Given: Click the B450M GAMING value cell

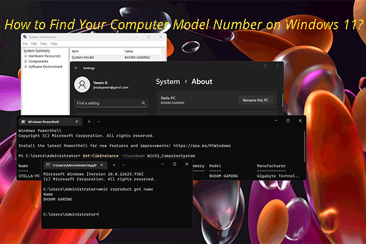Looking at the screenshot, I should coord(137,57).
